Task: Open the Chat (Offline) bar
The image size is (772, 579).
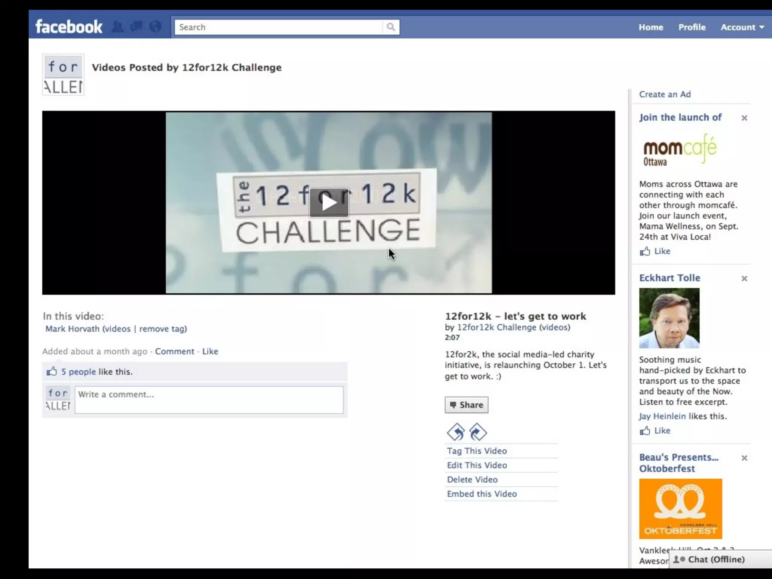Action: (x=716, y=559)
